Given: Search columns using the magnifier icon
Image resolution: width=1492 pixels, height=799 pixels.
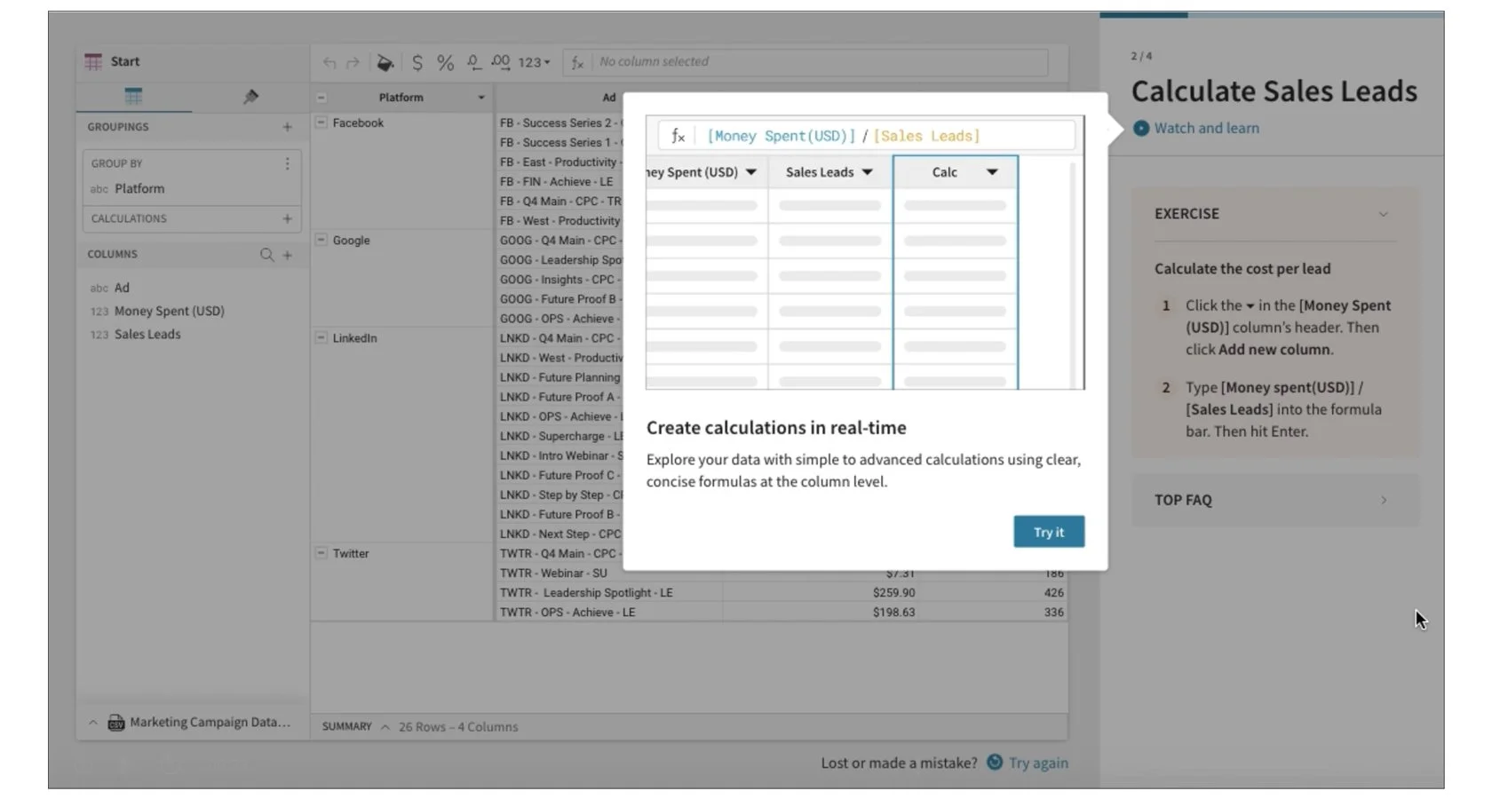Looking at the screenshot, I should coord(266,255).
